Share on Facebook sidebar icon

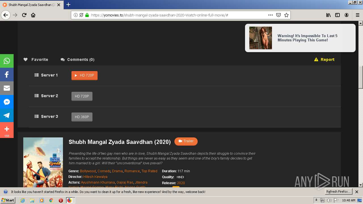pos(7,75)
